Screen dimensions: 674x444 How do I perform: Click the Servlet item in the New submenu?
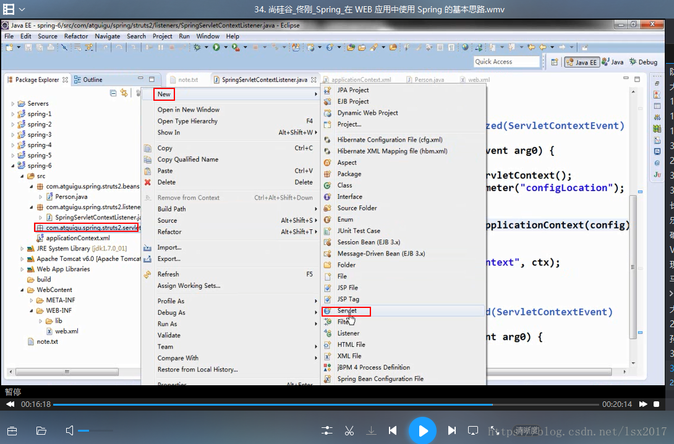coord(346,310)
